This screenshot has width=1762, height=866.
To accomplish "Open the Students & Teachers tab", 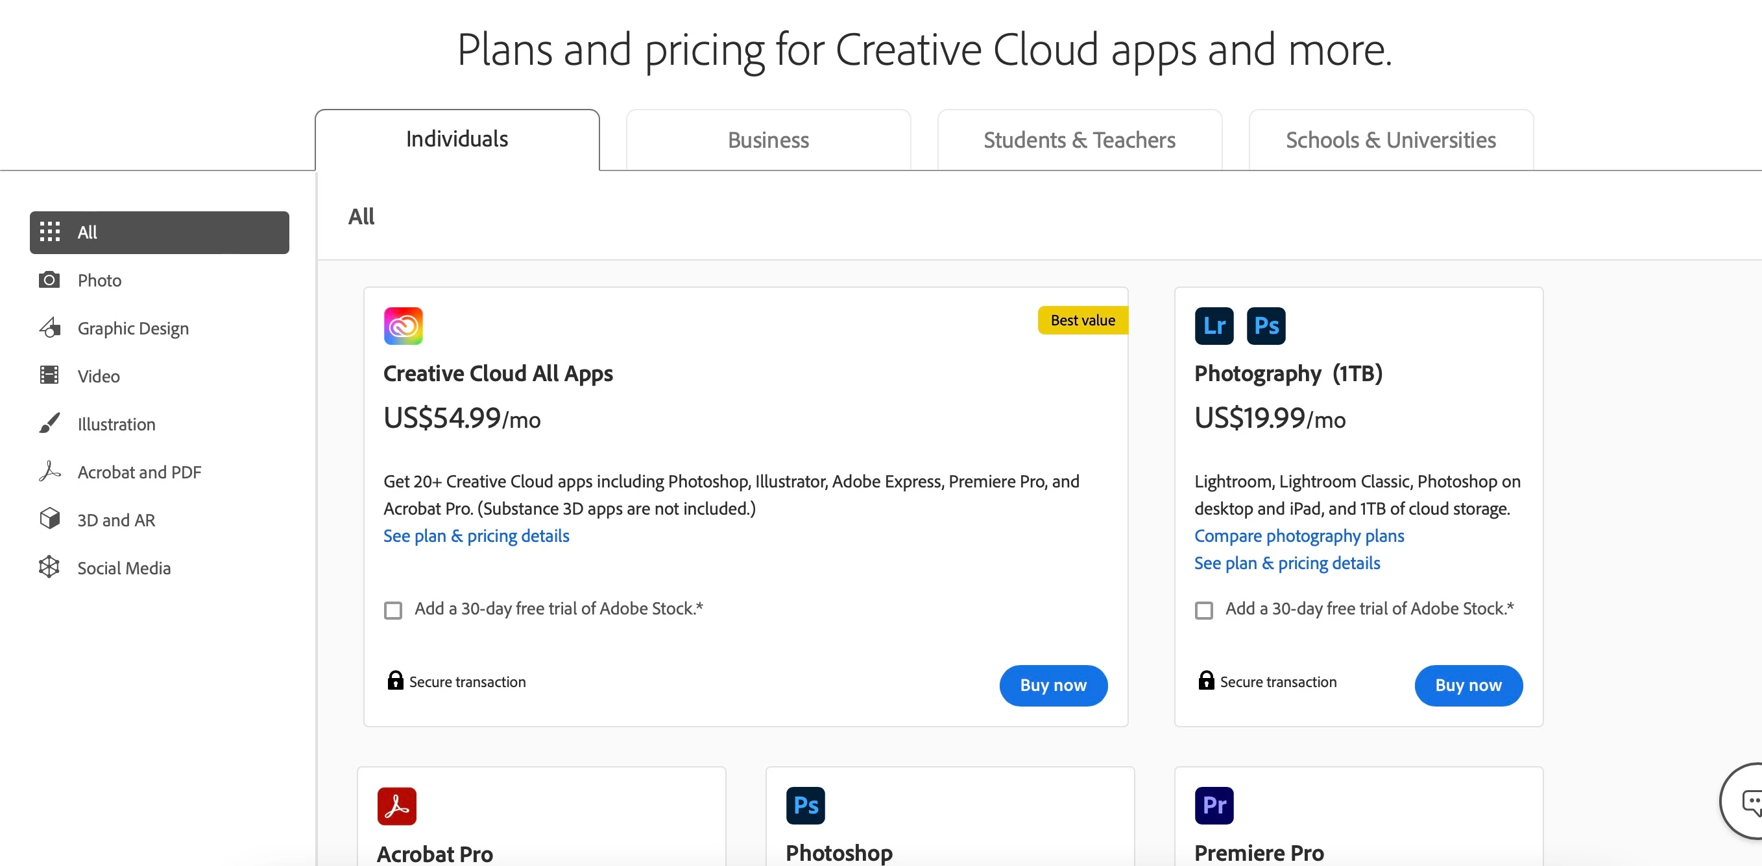I will coord(1079,140).
